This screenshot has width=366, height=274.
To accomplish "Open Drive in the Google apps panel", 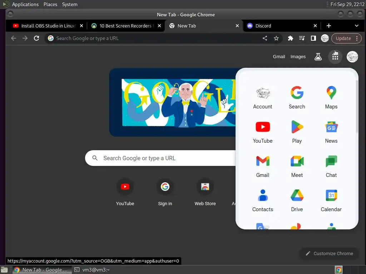I will [x=297, y=201].
